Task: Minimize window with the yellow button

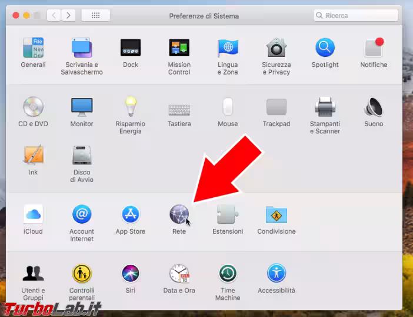Action: 26,15
